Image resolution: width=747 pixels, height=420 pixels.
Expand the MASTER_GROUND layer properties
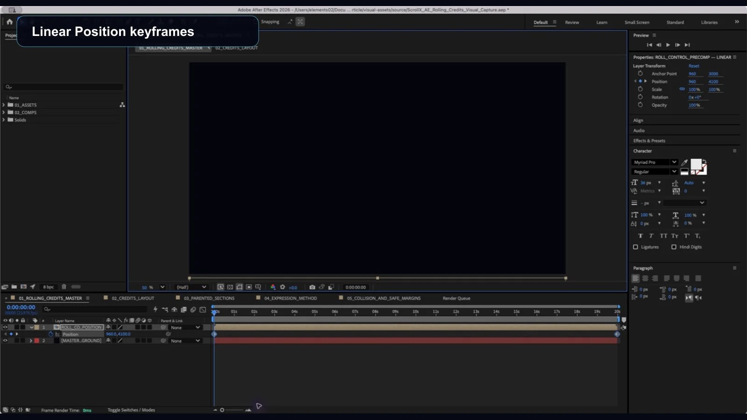point(31,341)
